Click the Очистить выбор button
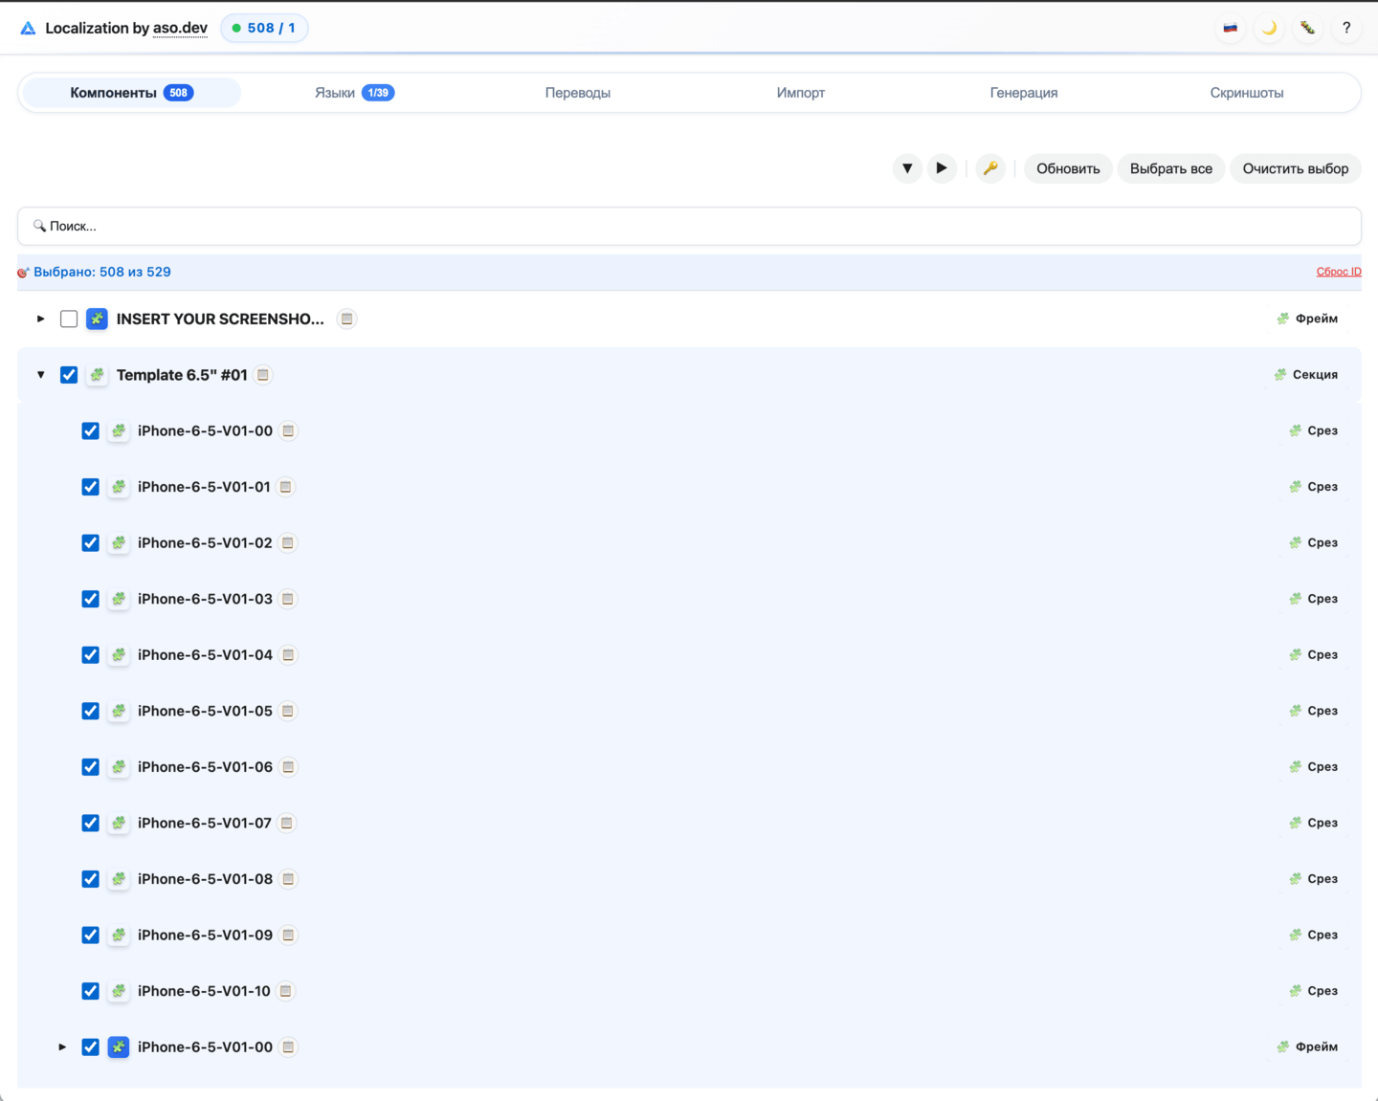Screen dimensions: 1378x1101 (1295, 168)
